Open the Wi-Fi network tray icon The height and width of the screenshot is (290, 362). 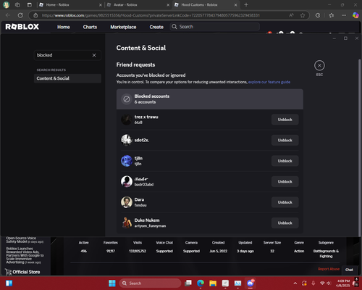(322, 283)
